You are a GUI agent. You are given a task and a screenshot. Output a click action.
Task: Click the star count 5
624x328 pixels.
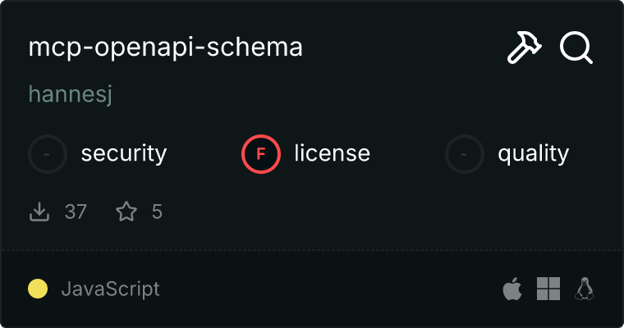[157, 212]
